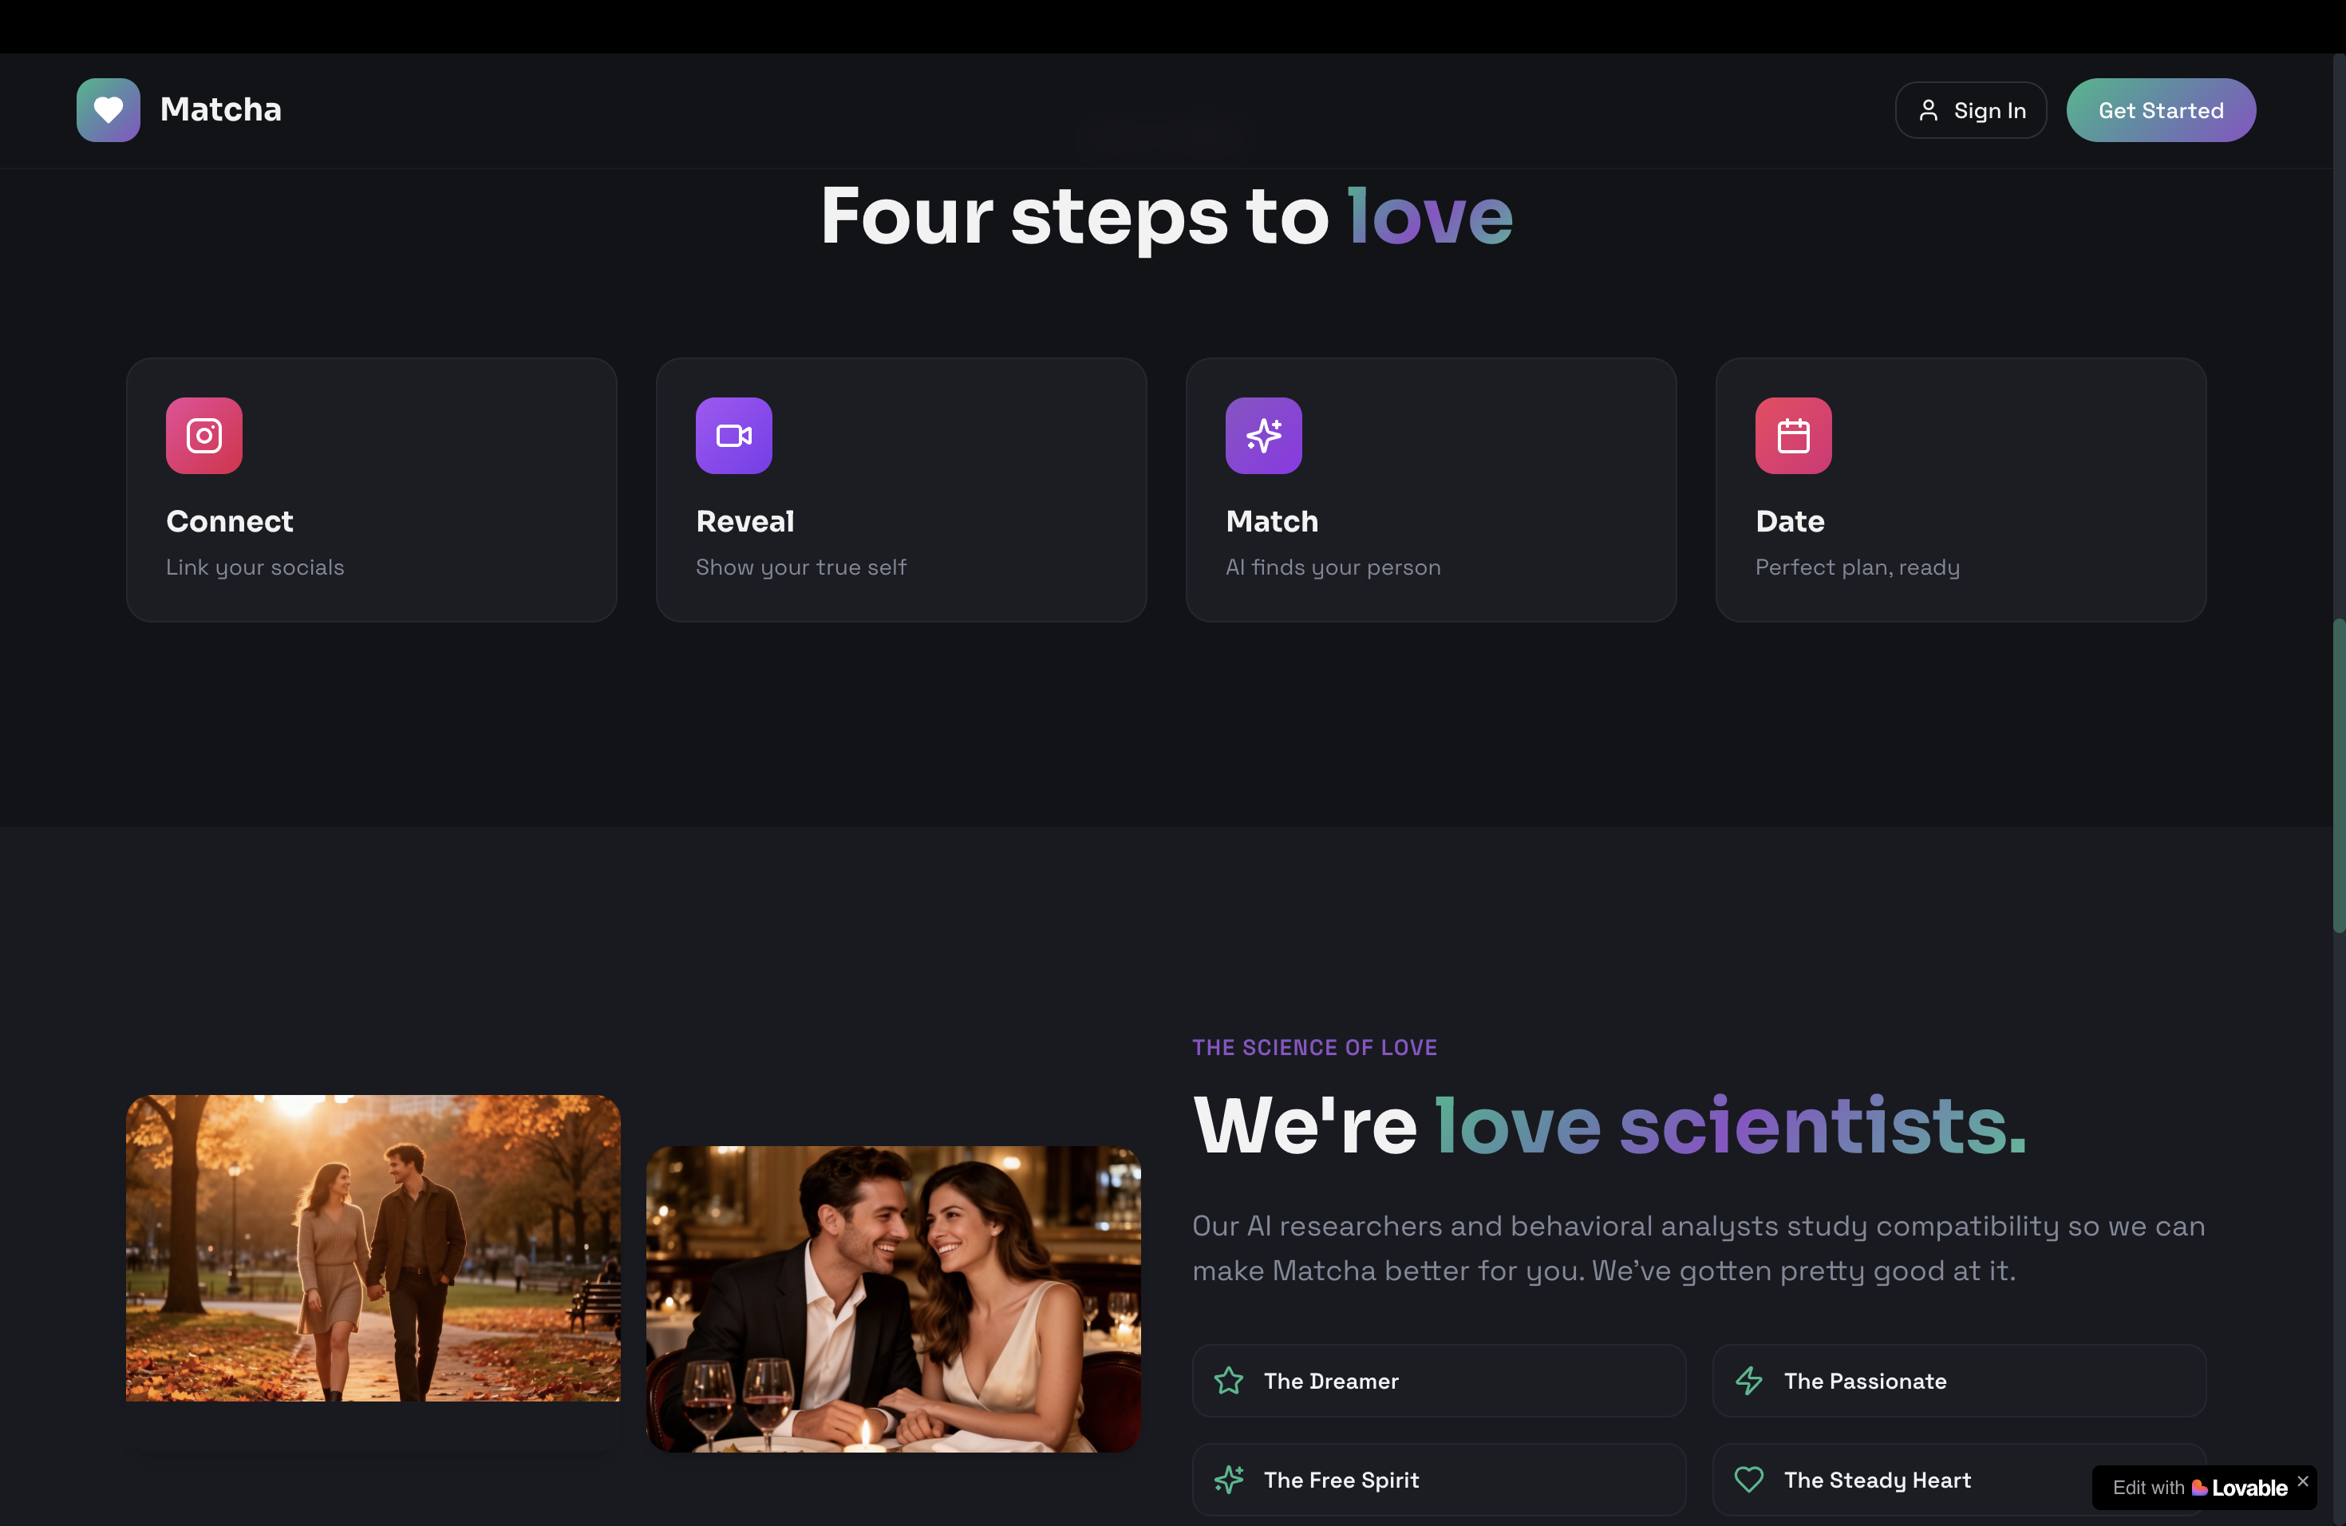Click the lightning bolt icon beside The Passionate

pos(1748,1380)
